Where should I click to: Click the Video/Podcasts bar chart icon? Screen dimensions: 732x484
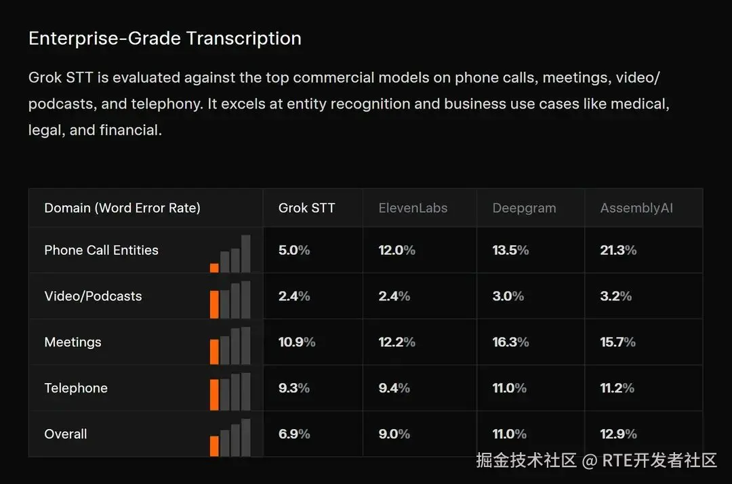230,300
